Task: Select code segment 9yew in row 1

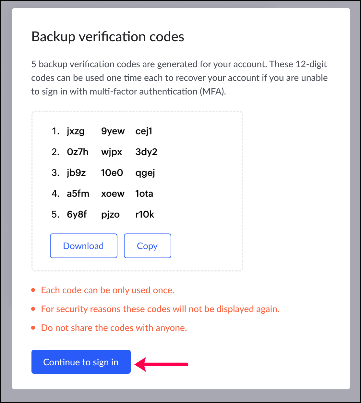Action: (x=113, y=131)
